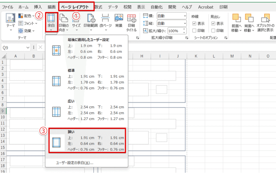The image size is (276, 175).
Task: Toggle 枠線 印刷 gridlines print checkbox
Action: click(x=194, y=31)
